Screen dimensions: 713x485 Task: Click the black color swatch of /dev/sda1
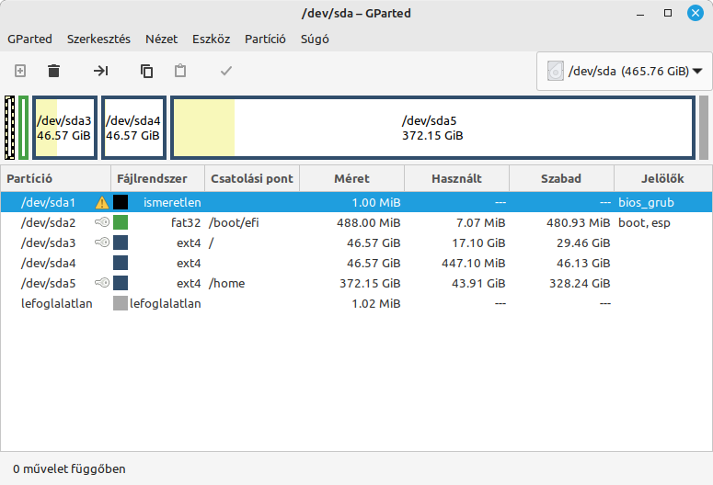click(121, 202)
